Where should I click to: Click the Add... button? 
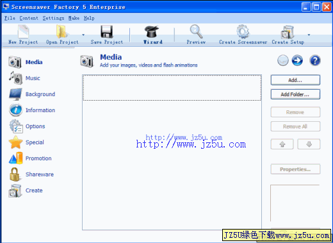point(295,80)
